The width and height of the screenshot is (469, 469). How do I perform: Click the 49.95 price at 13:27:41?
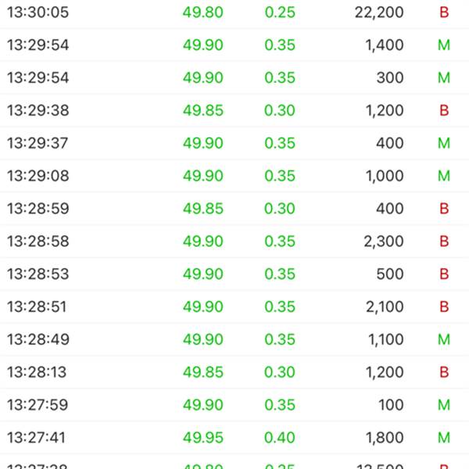click(203, 438)
